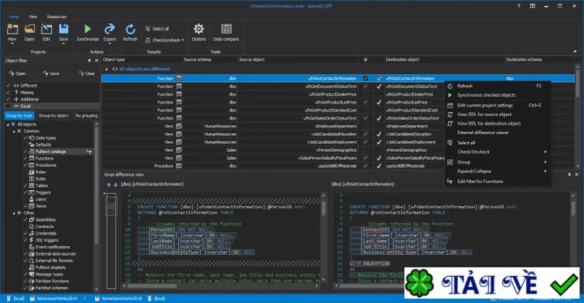Collapse the Common tree node
Viewport: 584px width, 303px height.
tap(14, 131)
